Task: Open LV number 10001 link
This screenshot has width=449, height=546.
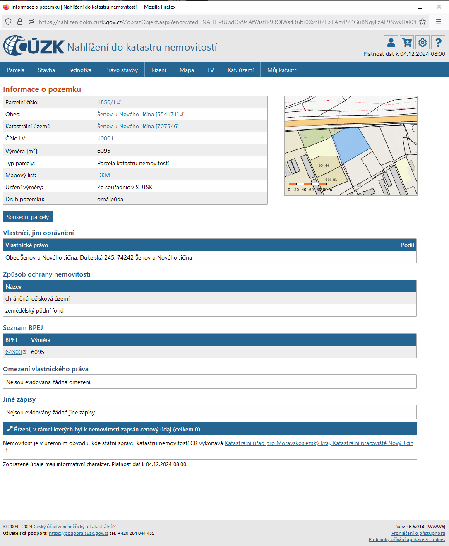Action: pos(105,138)
